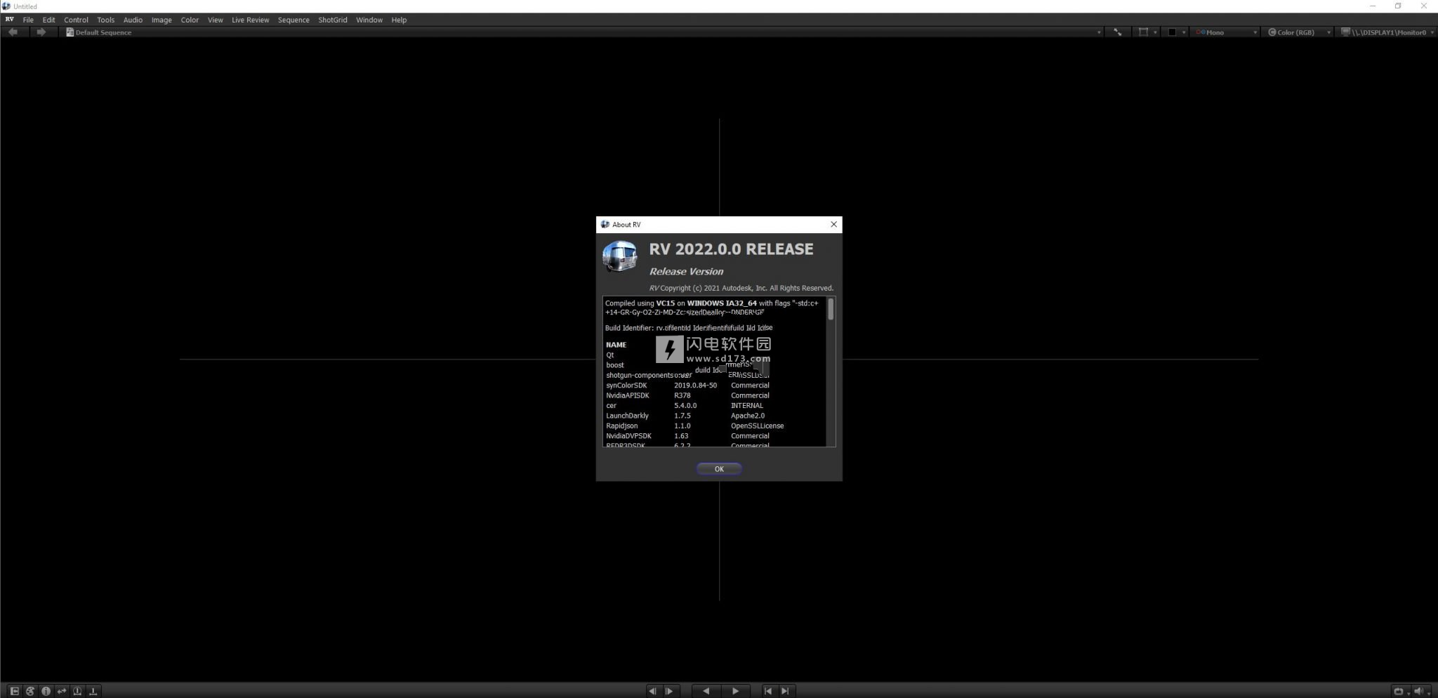Click the NAME column header text
The image size is (1438, 698).
616,345
